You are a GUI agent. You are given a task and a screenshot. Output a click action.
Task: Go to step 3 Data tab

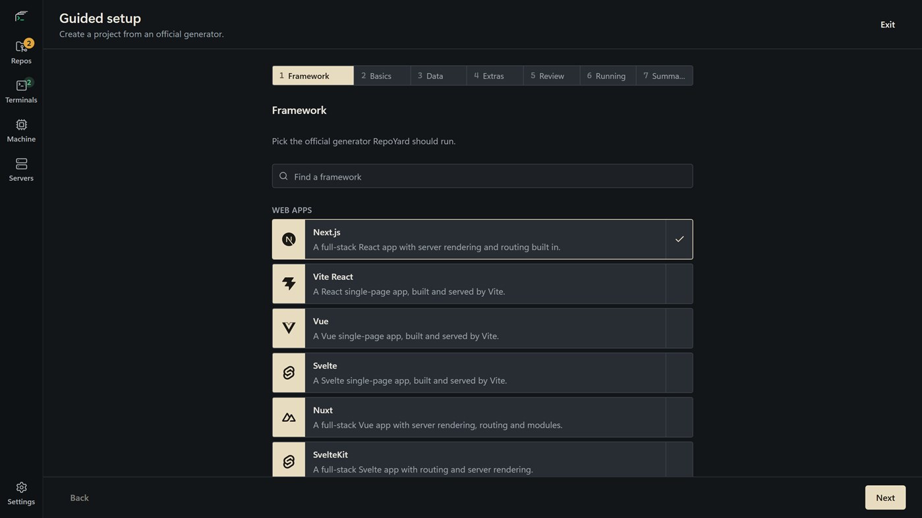pyautogui.click(x=439, y=76)
